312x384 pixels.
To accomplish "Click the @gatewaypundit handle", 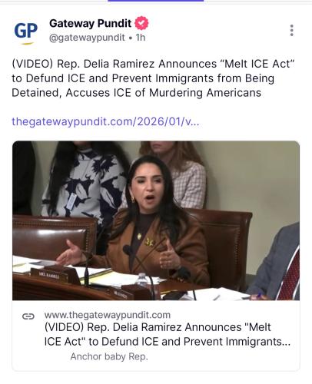I will point(87,38).
